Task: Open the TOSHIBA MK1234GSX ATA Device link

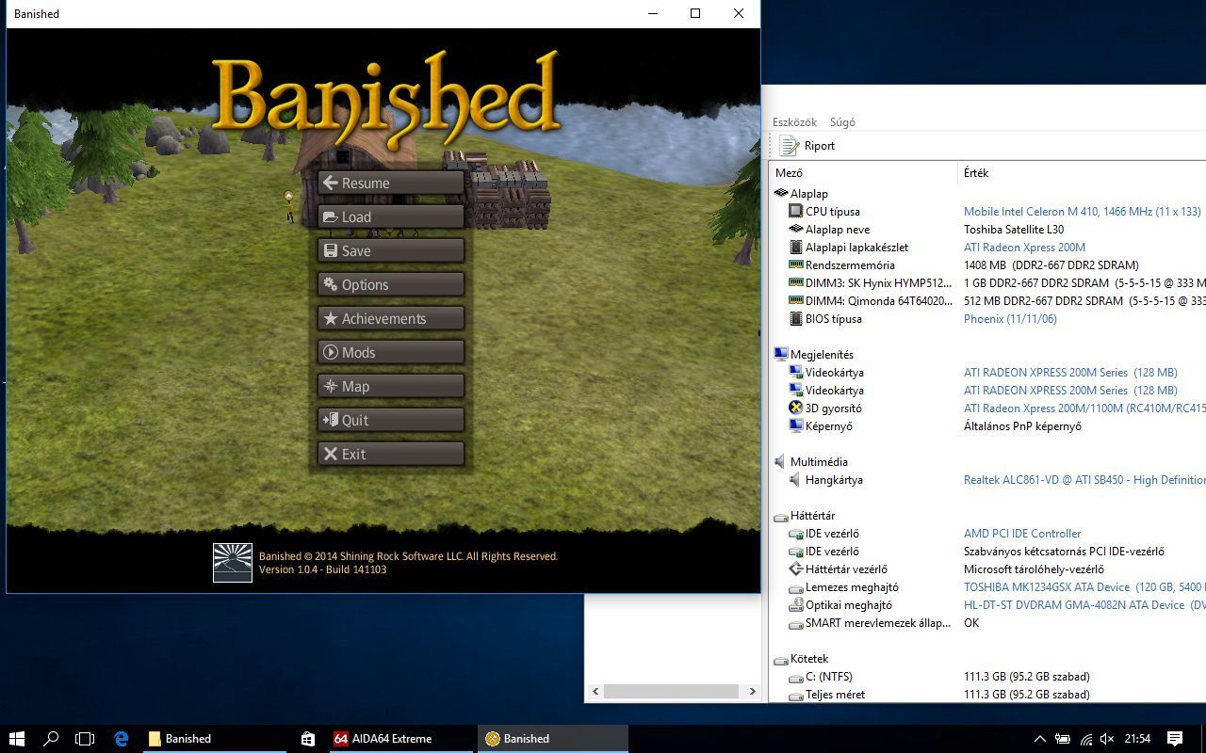Action: 1084,587
